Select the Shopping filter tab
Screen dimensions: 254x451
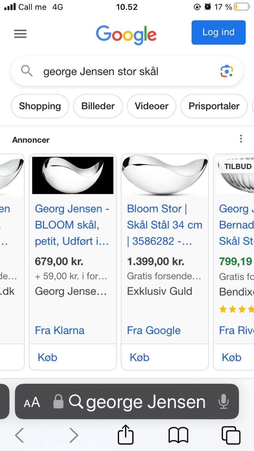coord(40,106)
